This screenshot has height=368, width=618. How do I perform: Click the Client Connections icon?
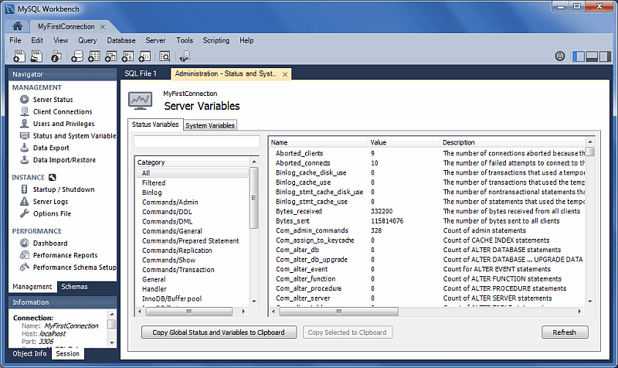point(25,111)
